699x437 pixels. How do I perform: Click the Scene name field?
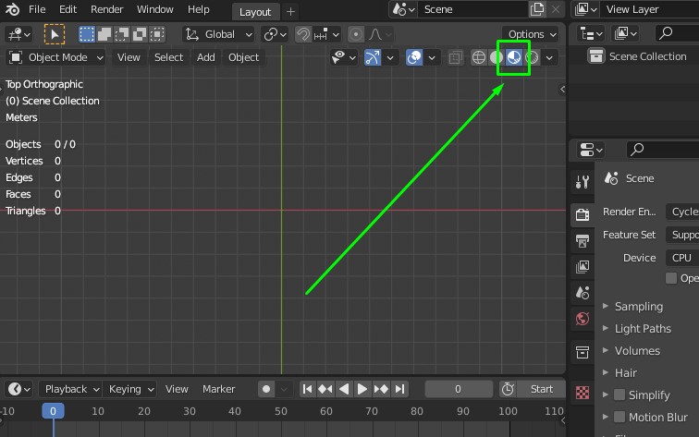[x=472, y=9]
